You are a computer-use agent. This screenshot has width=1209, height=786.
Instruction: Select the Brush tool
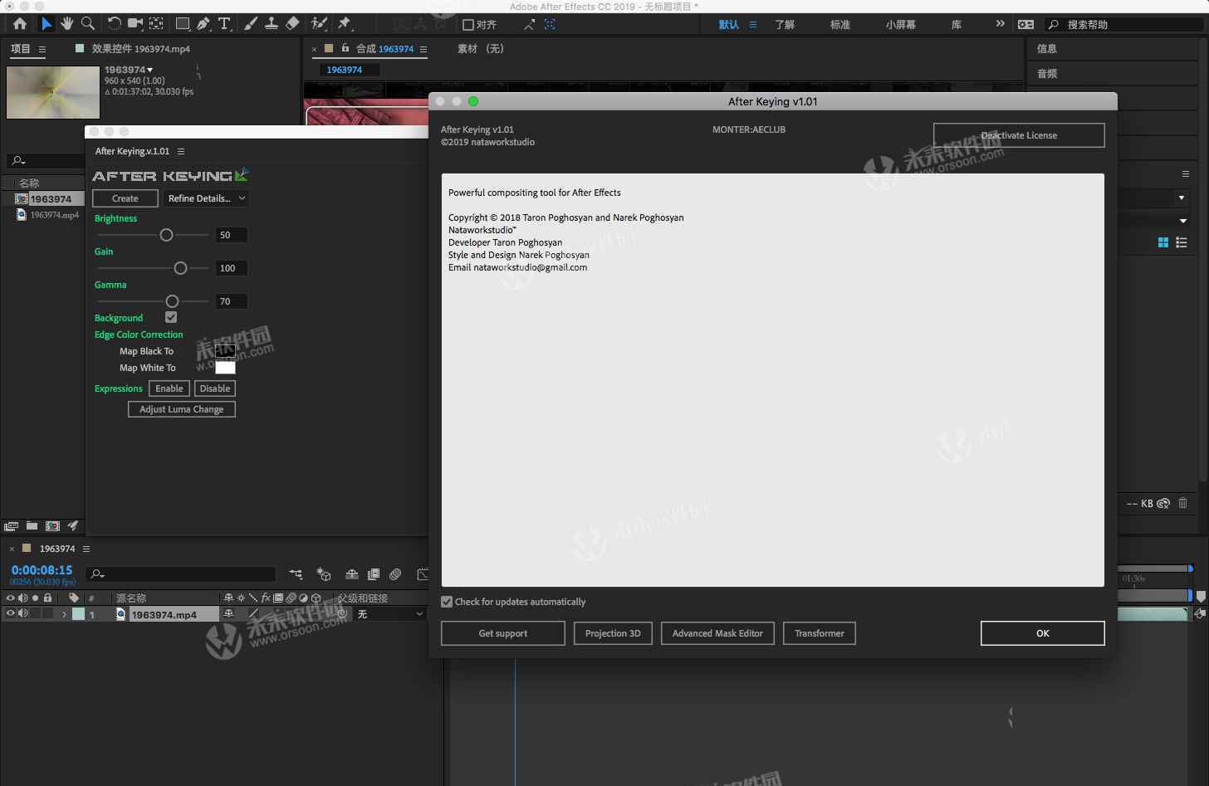click(x=251, y=24)
